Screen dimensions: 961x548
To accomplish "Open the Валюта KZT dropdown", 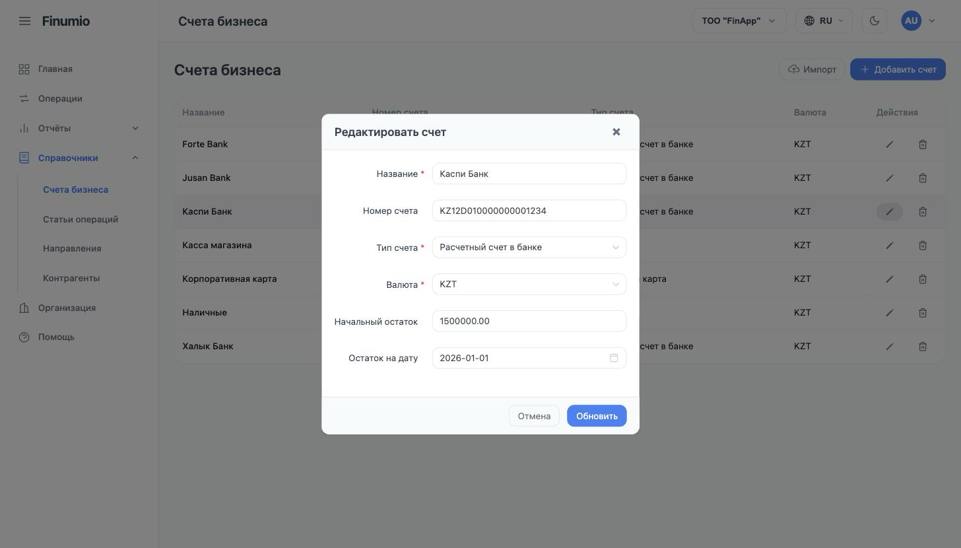I will point(529,285).
